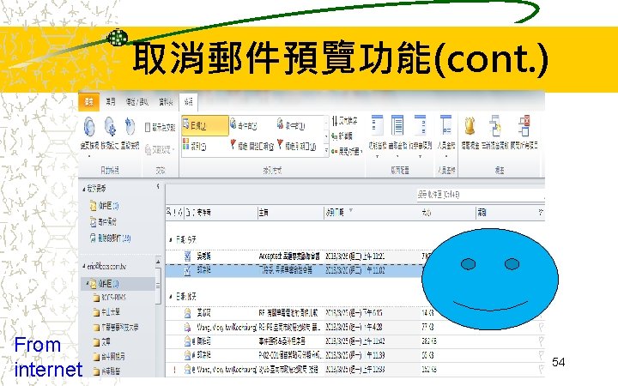This screenshot has height=386, width=618.
Task: Select the View (檢視) tab
Action: [188, 102]
